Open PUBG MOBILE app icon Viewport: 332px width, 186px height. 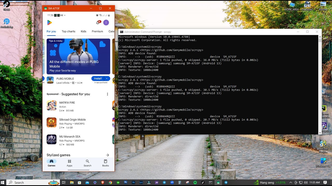(50, 80)
